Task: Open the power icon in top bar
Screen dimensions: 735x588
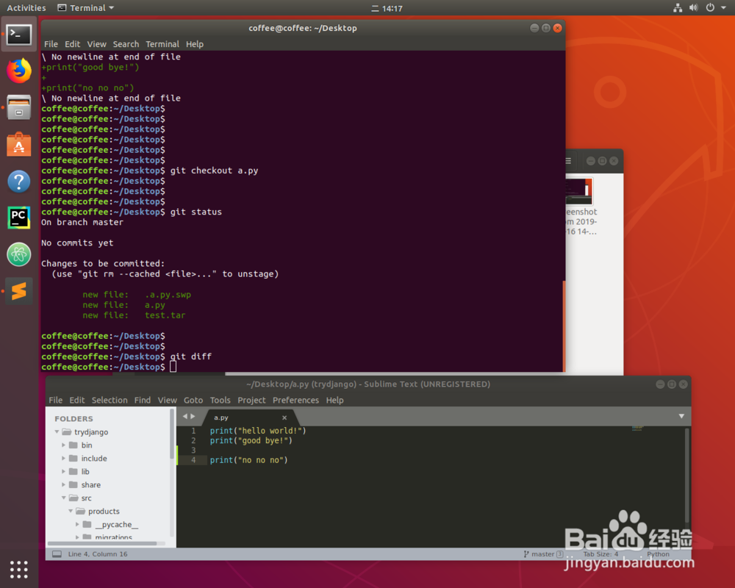Action: coord(710,7)
